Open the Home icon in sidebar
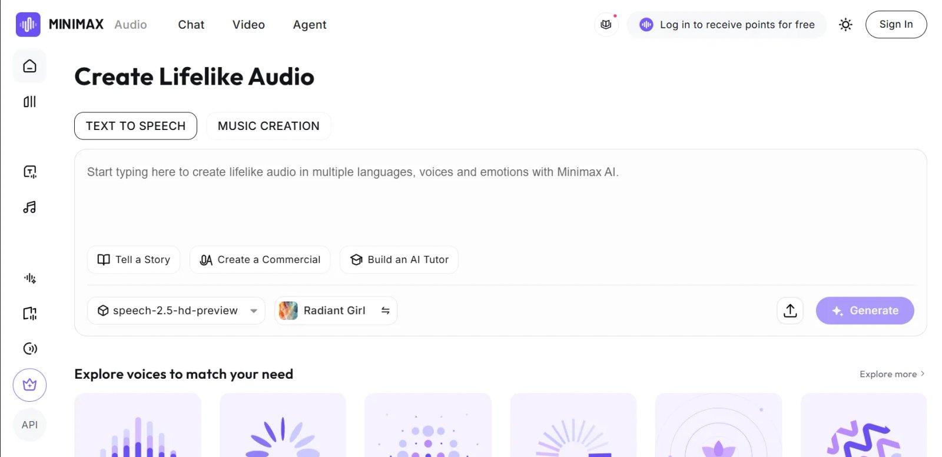The height and width of the screenshot is (457, 942). click(29, 66)
